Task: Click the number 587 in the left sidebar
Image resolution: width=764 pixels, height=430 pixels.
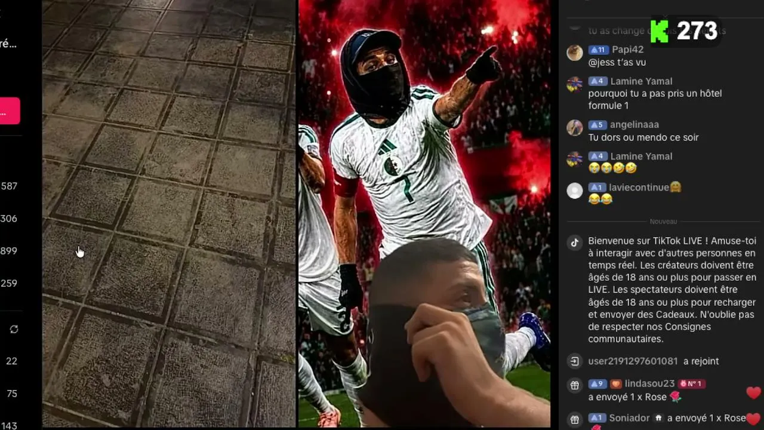Action: 9,186
